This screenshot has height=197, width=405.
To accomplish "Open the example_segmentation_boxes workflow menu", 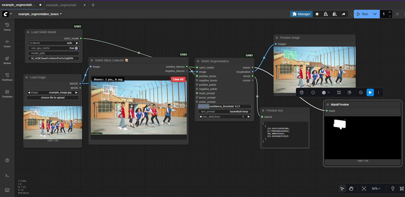I will (x=40, y=14).
